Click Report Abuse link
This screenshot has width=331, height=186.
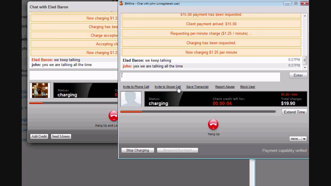225,87
